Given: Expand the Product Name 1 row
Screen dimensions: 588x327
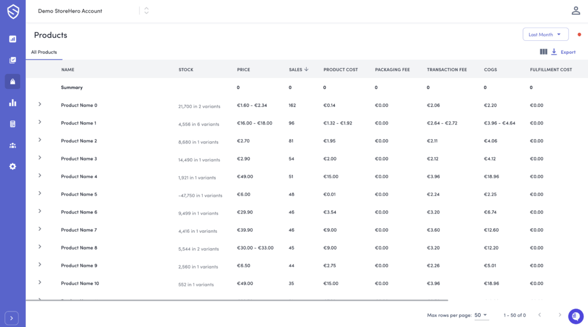Looking at the screenshot, I should coord(40,122).
